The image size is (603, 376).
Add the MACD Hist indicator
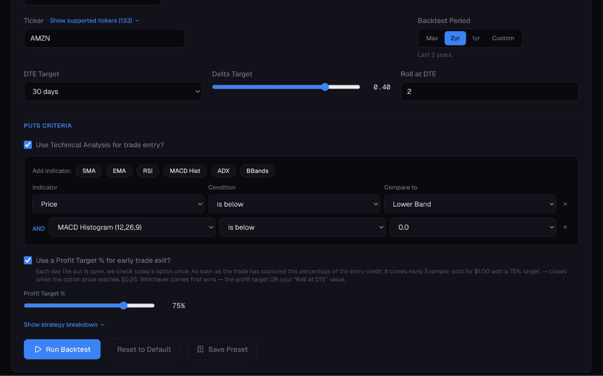point(185,171)
